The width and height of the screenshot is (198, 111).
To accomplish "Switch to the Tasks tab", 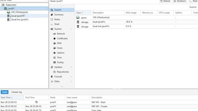I will click(x=5, y=92).
